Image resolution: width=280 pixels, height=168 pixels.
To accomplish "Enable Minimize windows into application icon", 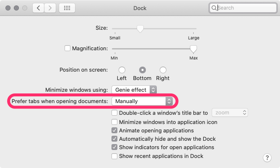I will (x=114, y=122).
